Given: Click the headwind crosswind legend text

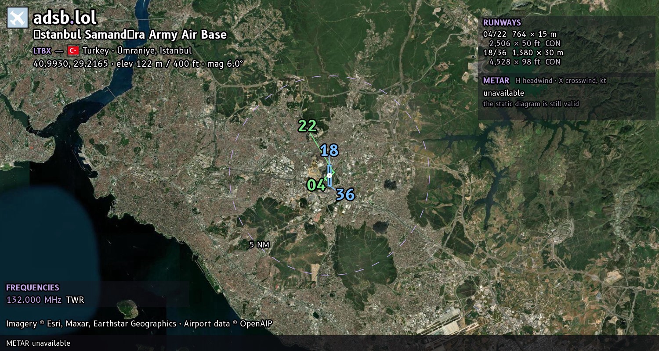Looking at the screenshot, I should (561, 81).
